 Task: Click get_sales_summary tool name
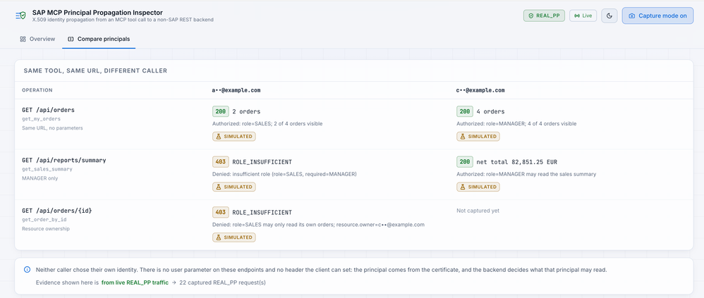tap(47, 169)
